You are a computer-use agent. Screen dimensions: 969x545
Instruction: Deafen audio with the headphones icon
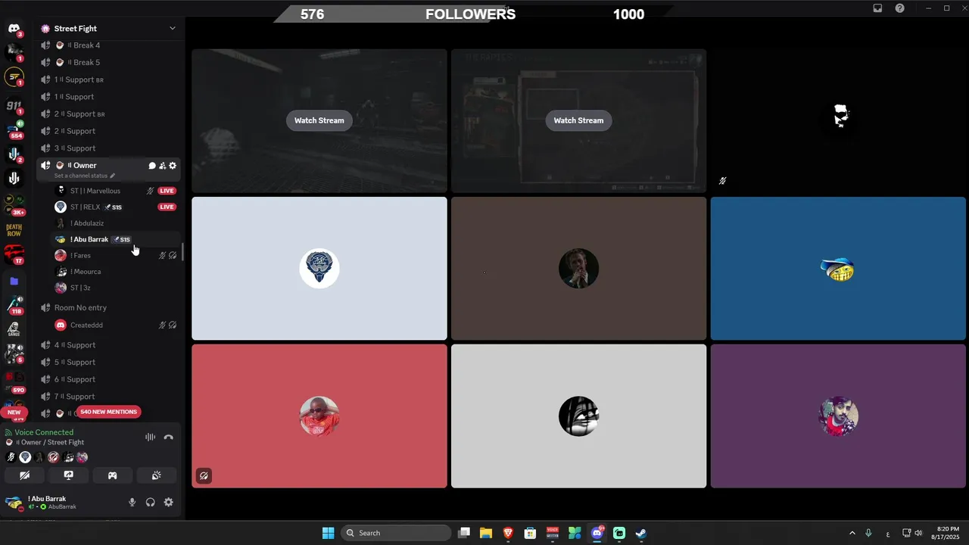[150, 502]
